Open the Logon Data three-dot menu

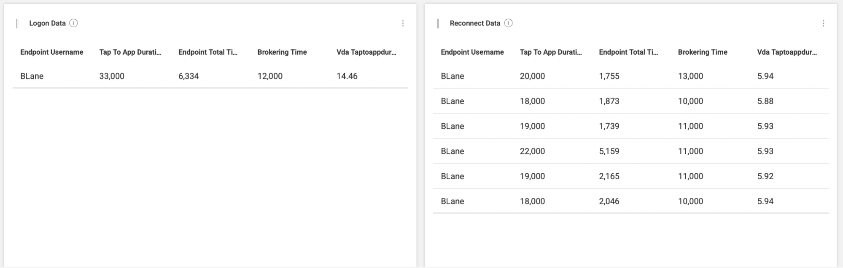[403, 24]
